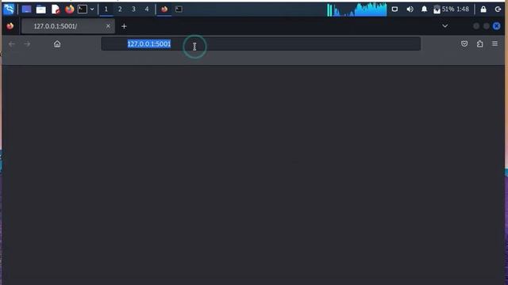
Task: Open the clock showing 1:48
Action: coord(463,9)
